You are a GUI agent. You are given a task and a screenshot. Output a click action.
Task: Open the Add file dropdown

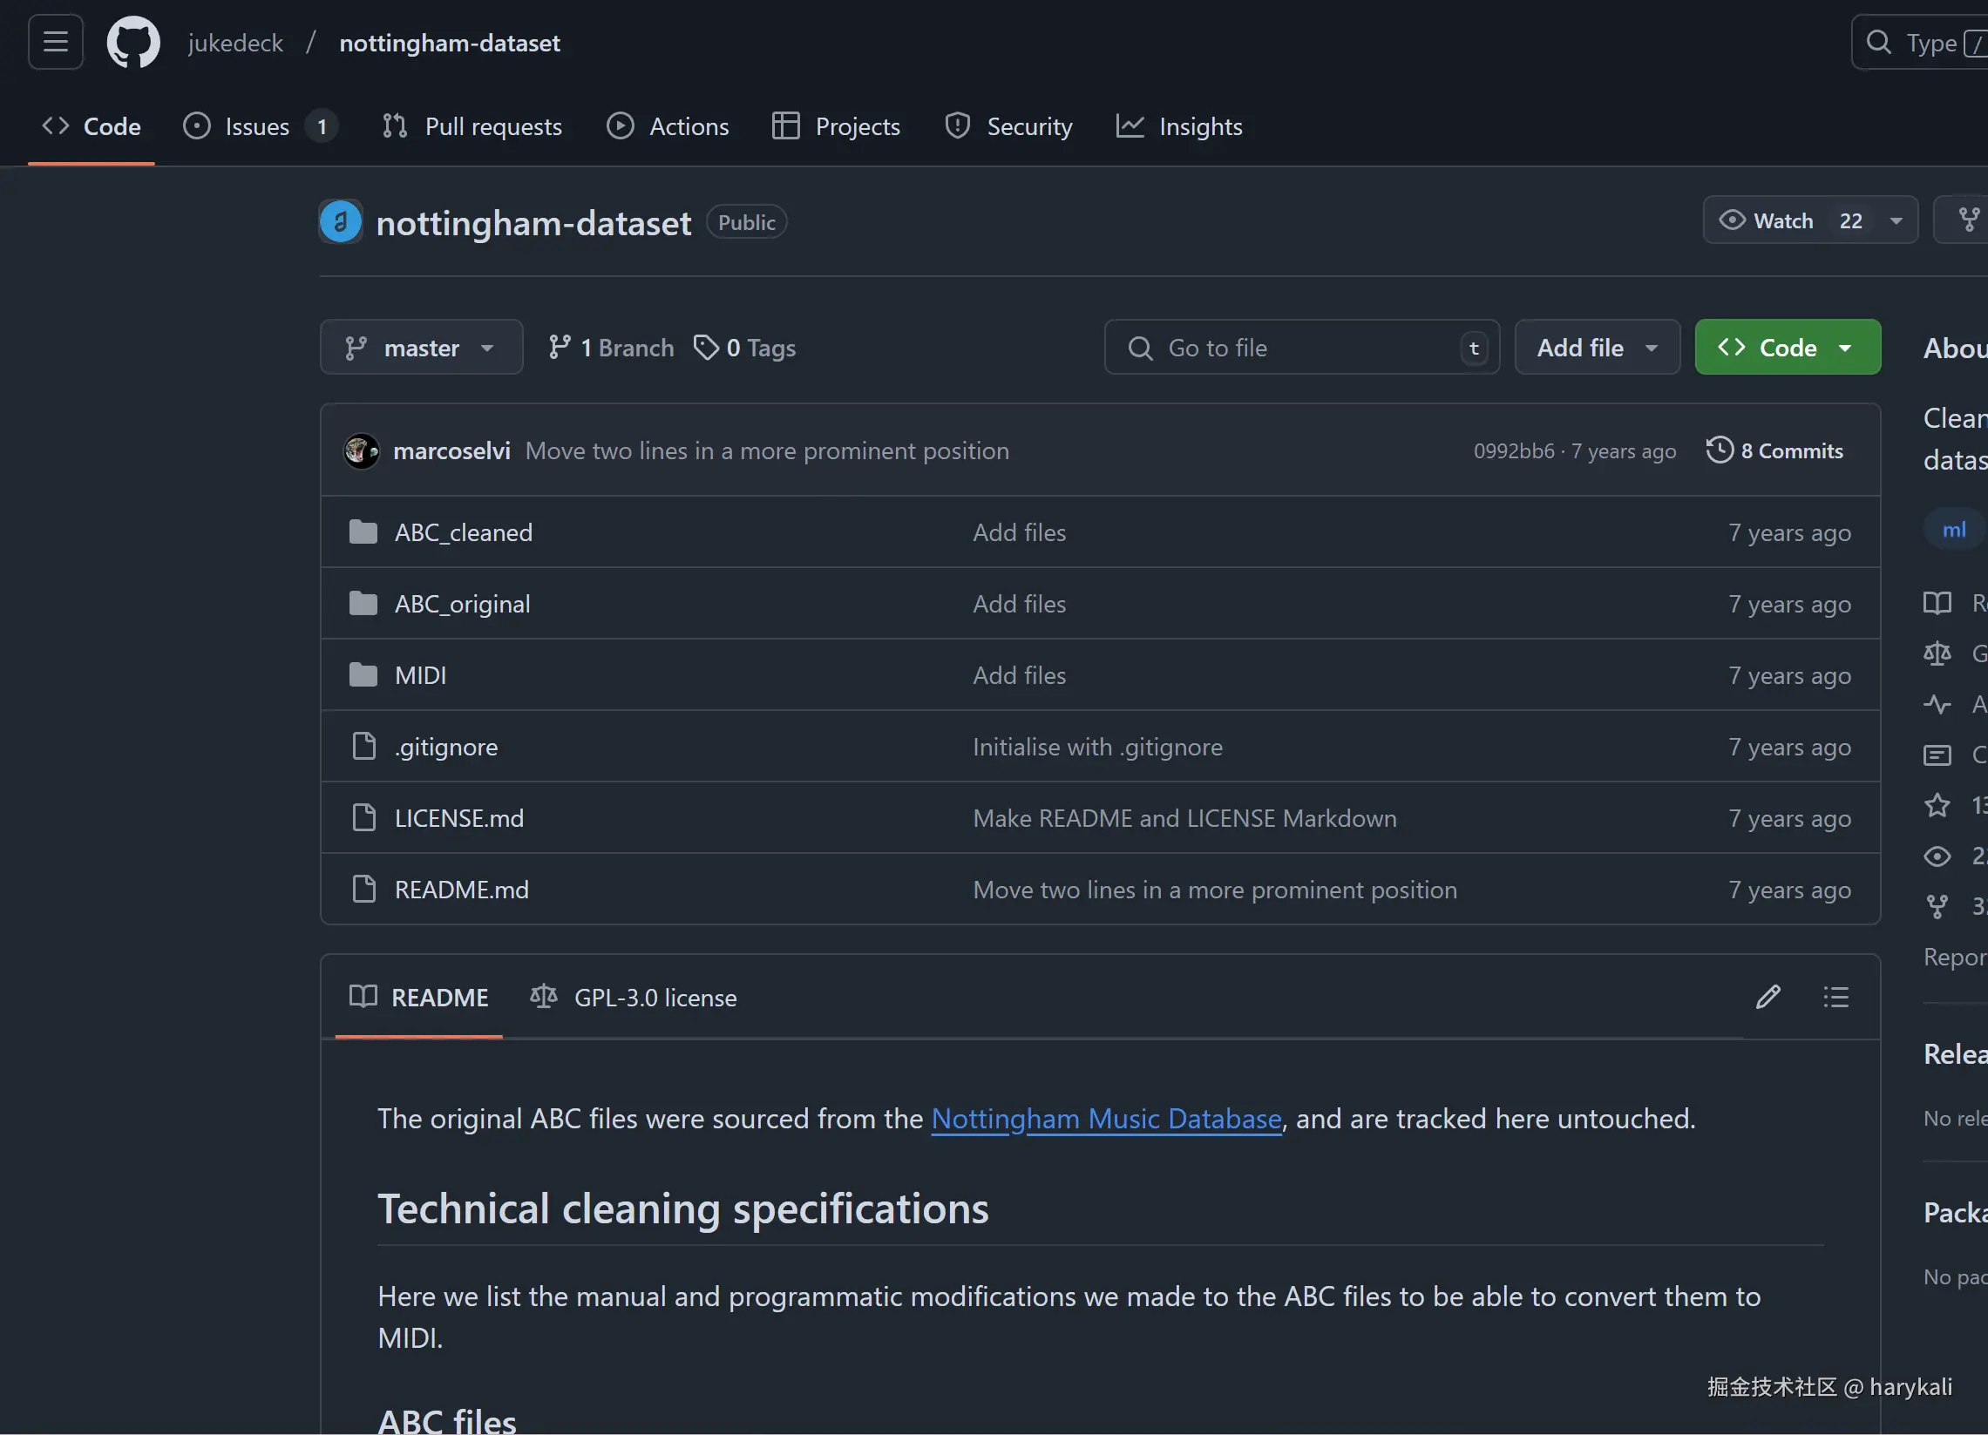pos(1596,348)
